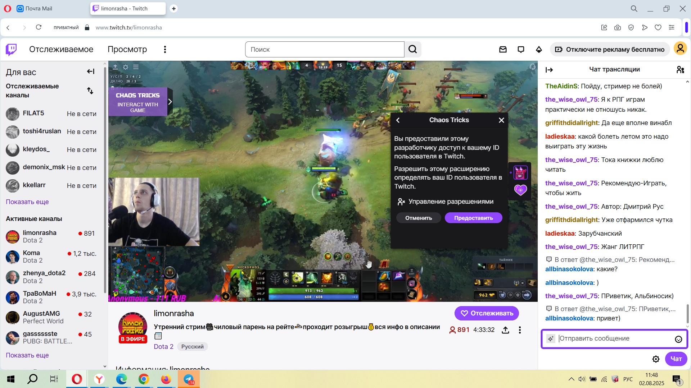Send message with Чат button
Image resolution: width=691 pixels, height=388 pixels.
click(676, 359)
